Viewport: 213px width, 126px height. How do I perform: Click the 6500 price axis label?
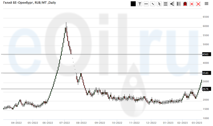tap(206, 17)
